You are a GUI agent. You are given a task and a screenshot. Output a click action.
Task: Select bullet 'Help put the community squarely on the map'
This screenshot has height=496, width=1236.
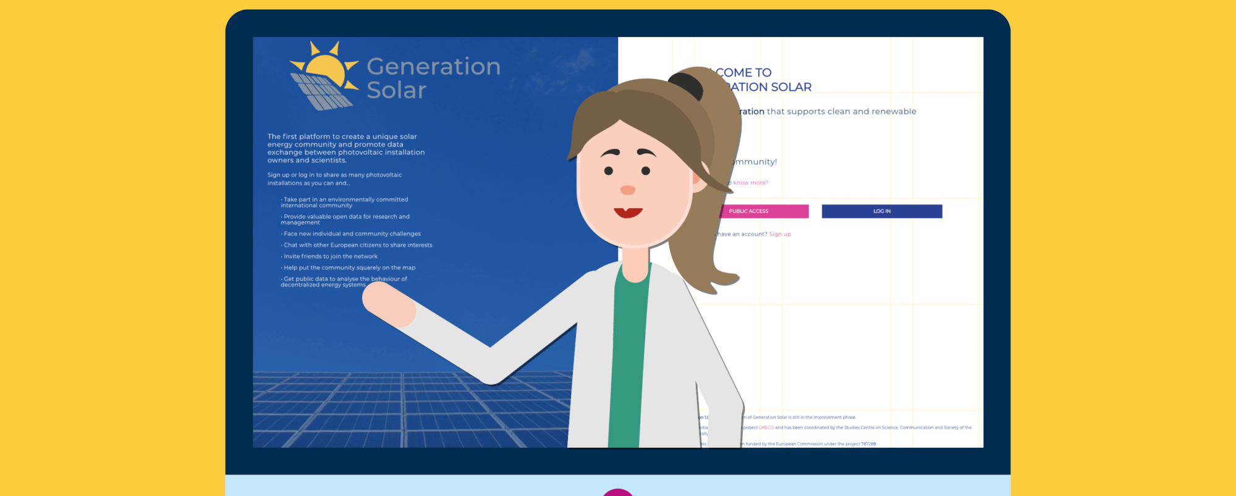[x=348, y=267]
